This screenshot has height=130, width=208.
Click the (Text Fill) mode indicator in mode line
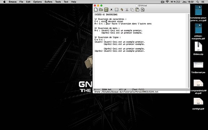(138, 90)
